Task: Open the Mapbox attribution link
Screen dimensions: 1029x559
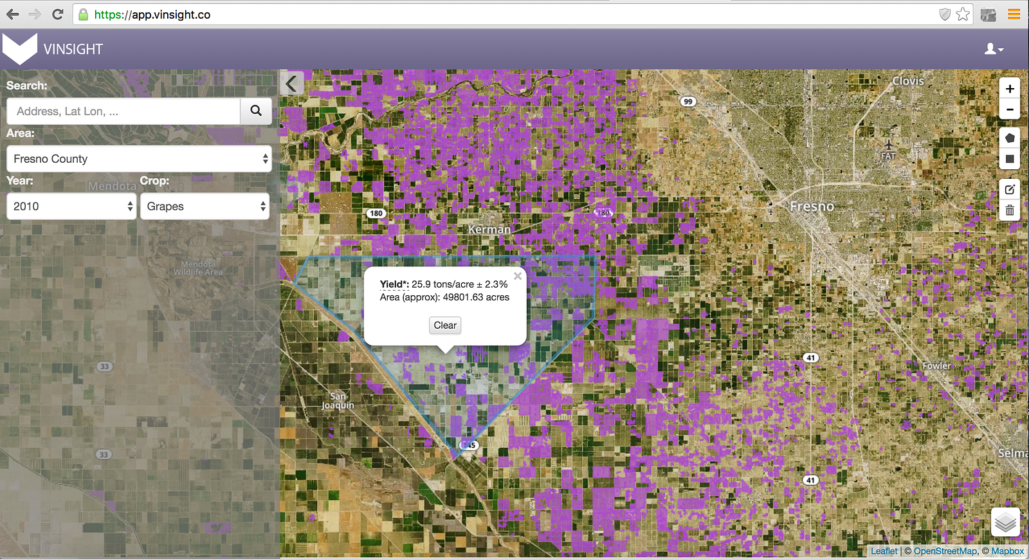Action: point(1008,551)
